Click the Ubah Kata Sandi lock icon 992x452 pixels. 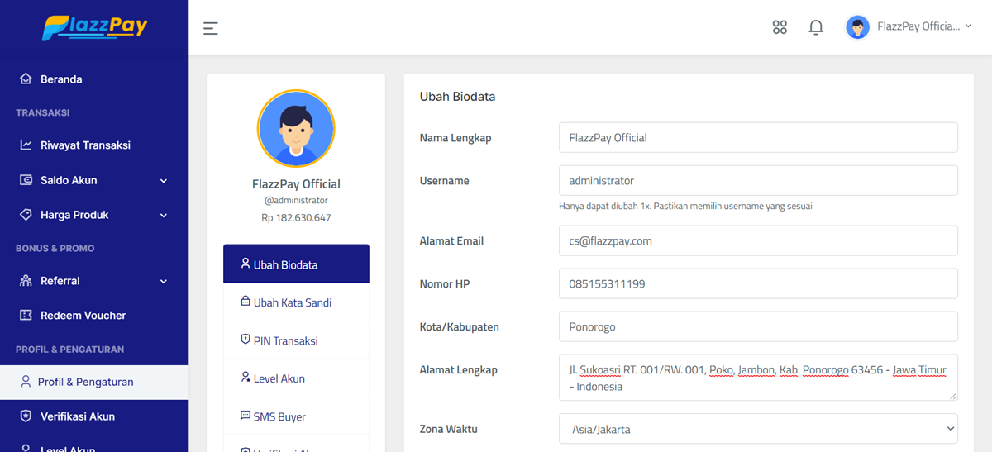[x=246, y=302]
